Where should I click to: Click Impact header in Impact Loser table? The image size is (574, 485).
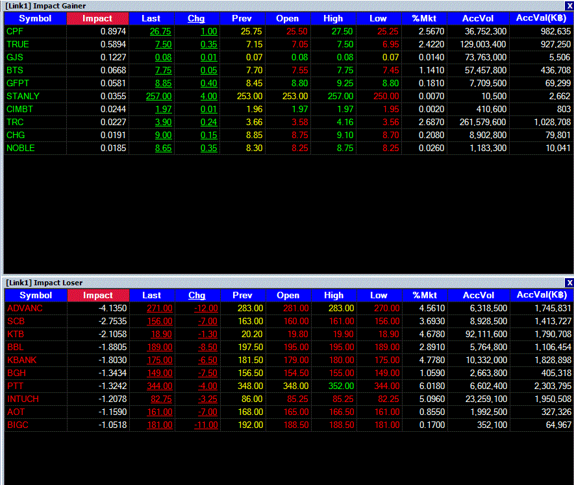[x=98, y=295]
